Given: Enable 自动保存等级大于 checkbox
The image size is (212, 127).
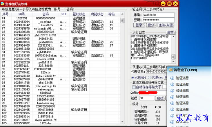Looking at the screenshot, I should 134,87.
